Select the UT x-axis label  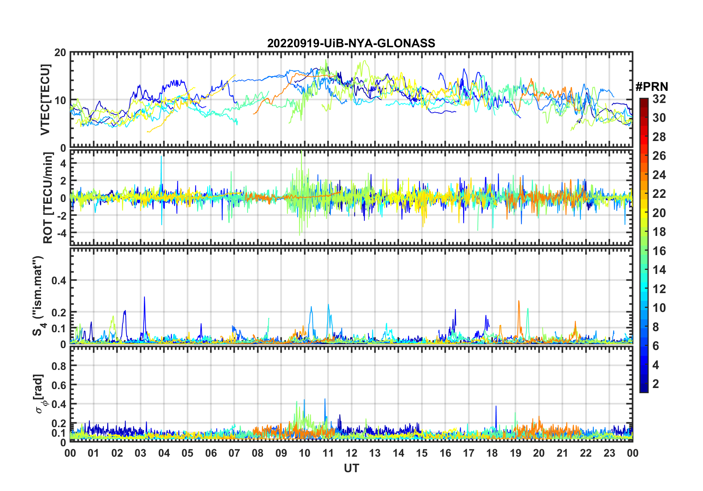(351, 468)
